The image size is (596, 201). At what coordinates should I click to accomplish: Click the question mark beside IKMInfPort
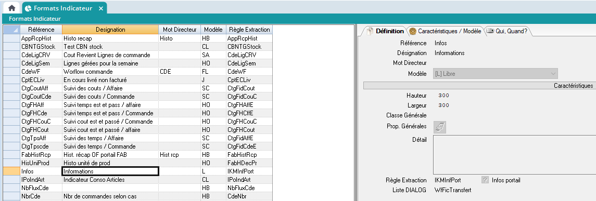point(485,180)
